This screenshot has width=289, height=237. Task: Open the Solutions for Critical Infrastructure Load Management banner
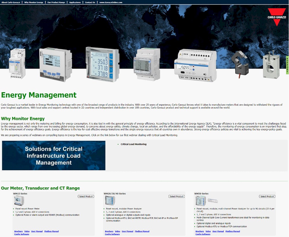(x=54, y=155)
